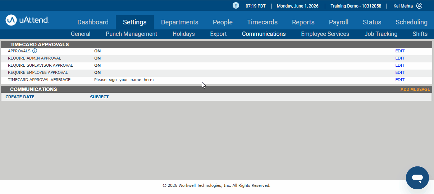This screenshot has width=434, height=194.
Task: Select the Settings main tab
Action: (135, 22)
